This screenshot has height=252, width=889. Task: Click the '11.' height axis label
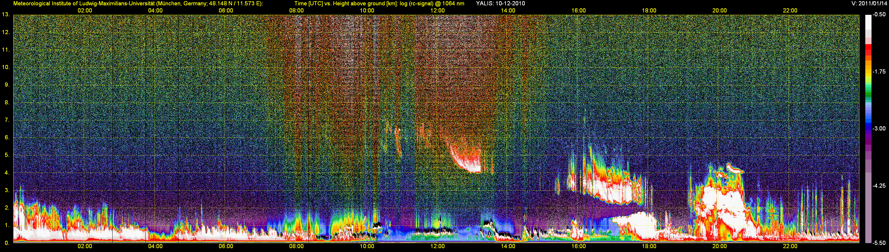pyautogui.click(x=6, y=50)
